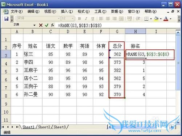
Task: Toggle Bold formatting button
Action: [x=79, y=18]
